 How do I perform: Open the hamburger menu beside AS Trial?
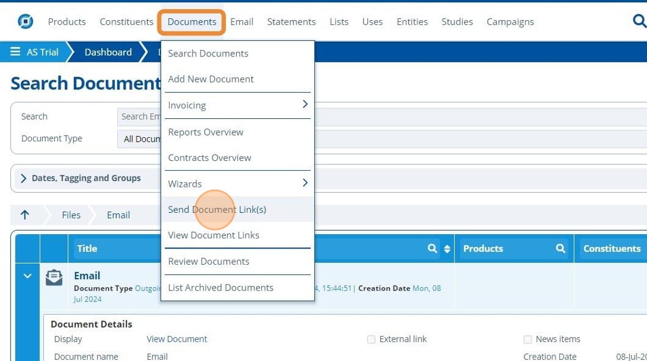(x=15, y=51)
